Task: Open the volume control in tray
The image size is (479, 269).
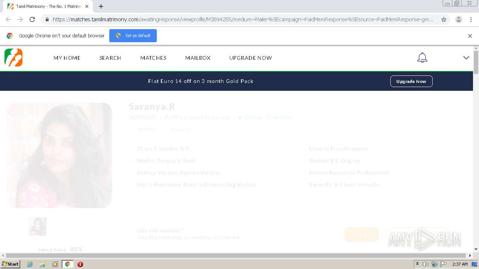Action: click(x=425, y=264)
